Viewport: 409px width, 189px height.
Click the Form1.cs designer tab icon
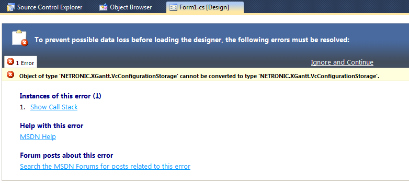[x=173, y=7]
